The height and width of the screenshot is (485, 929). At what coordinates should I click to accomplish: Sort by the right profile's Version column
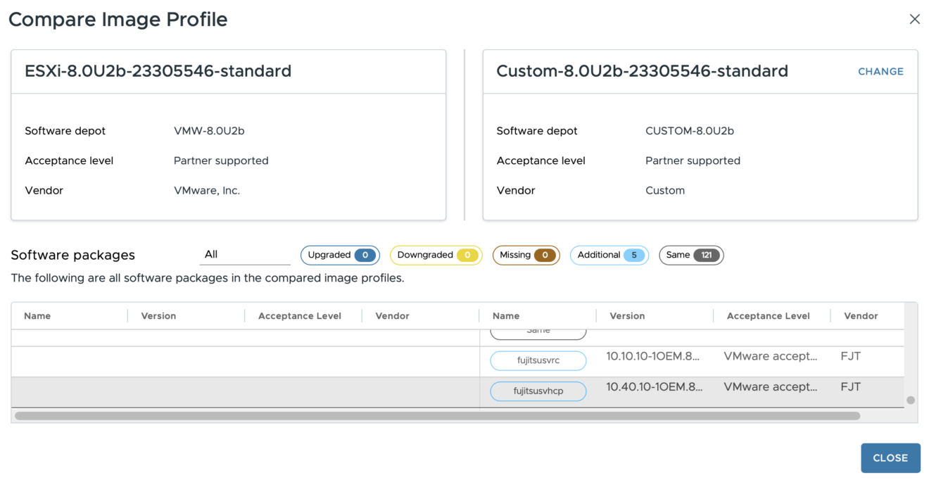tap(627, 316)
